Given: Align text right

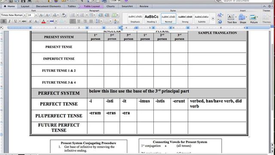Looking at the screenshot, I should [85, 21].
